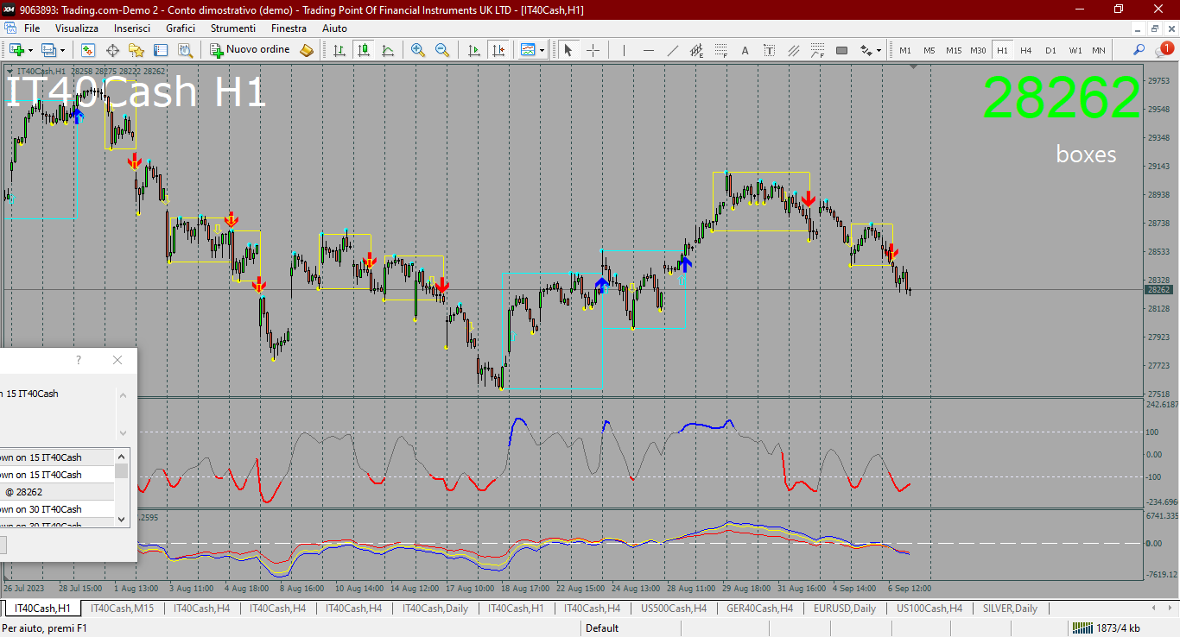Open the chart Profiles button

click(x=49, y=50)
